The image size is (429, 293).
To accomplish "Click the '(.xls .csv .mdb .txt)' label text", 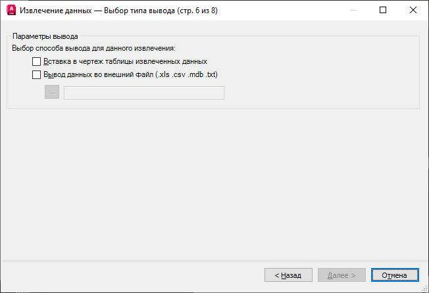I will [187, 74].
